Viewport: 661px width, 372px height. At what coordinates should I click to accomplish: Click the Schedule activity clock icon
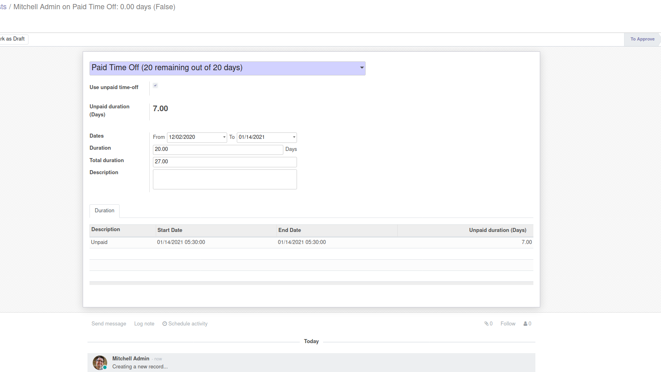click(x=165, y=324)
